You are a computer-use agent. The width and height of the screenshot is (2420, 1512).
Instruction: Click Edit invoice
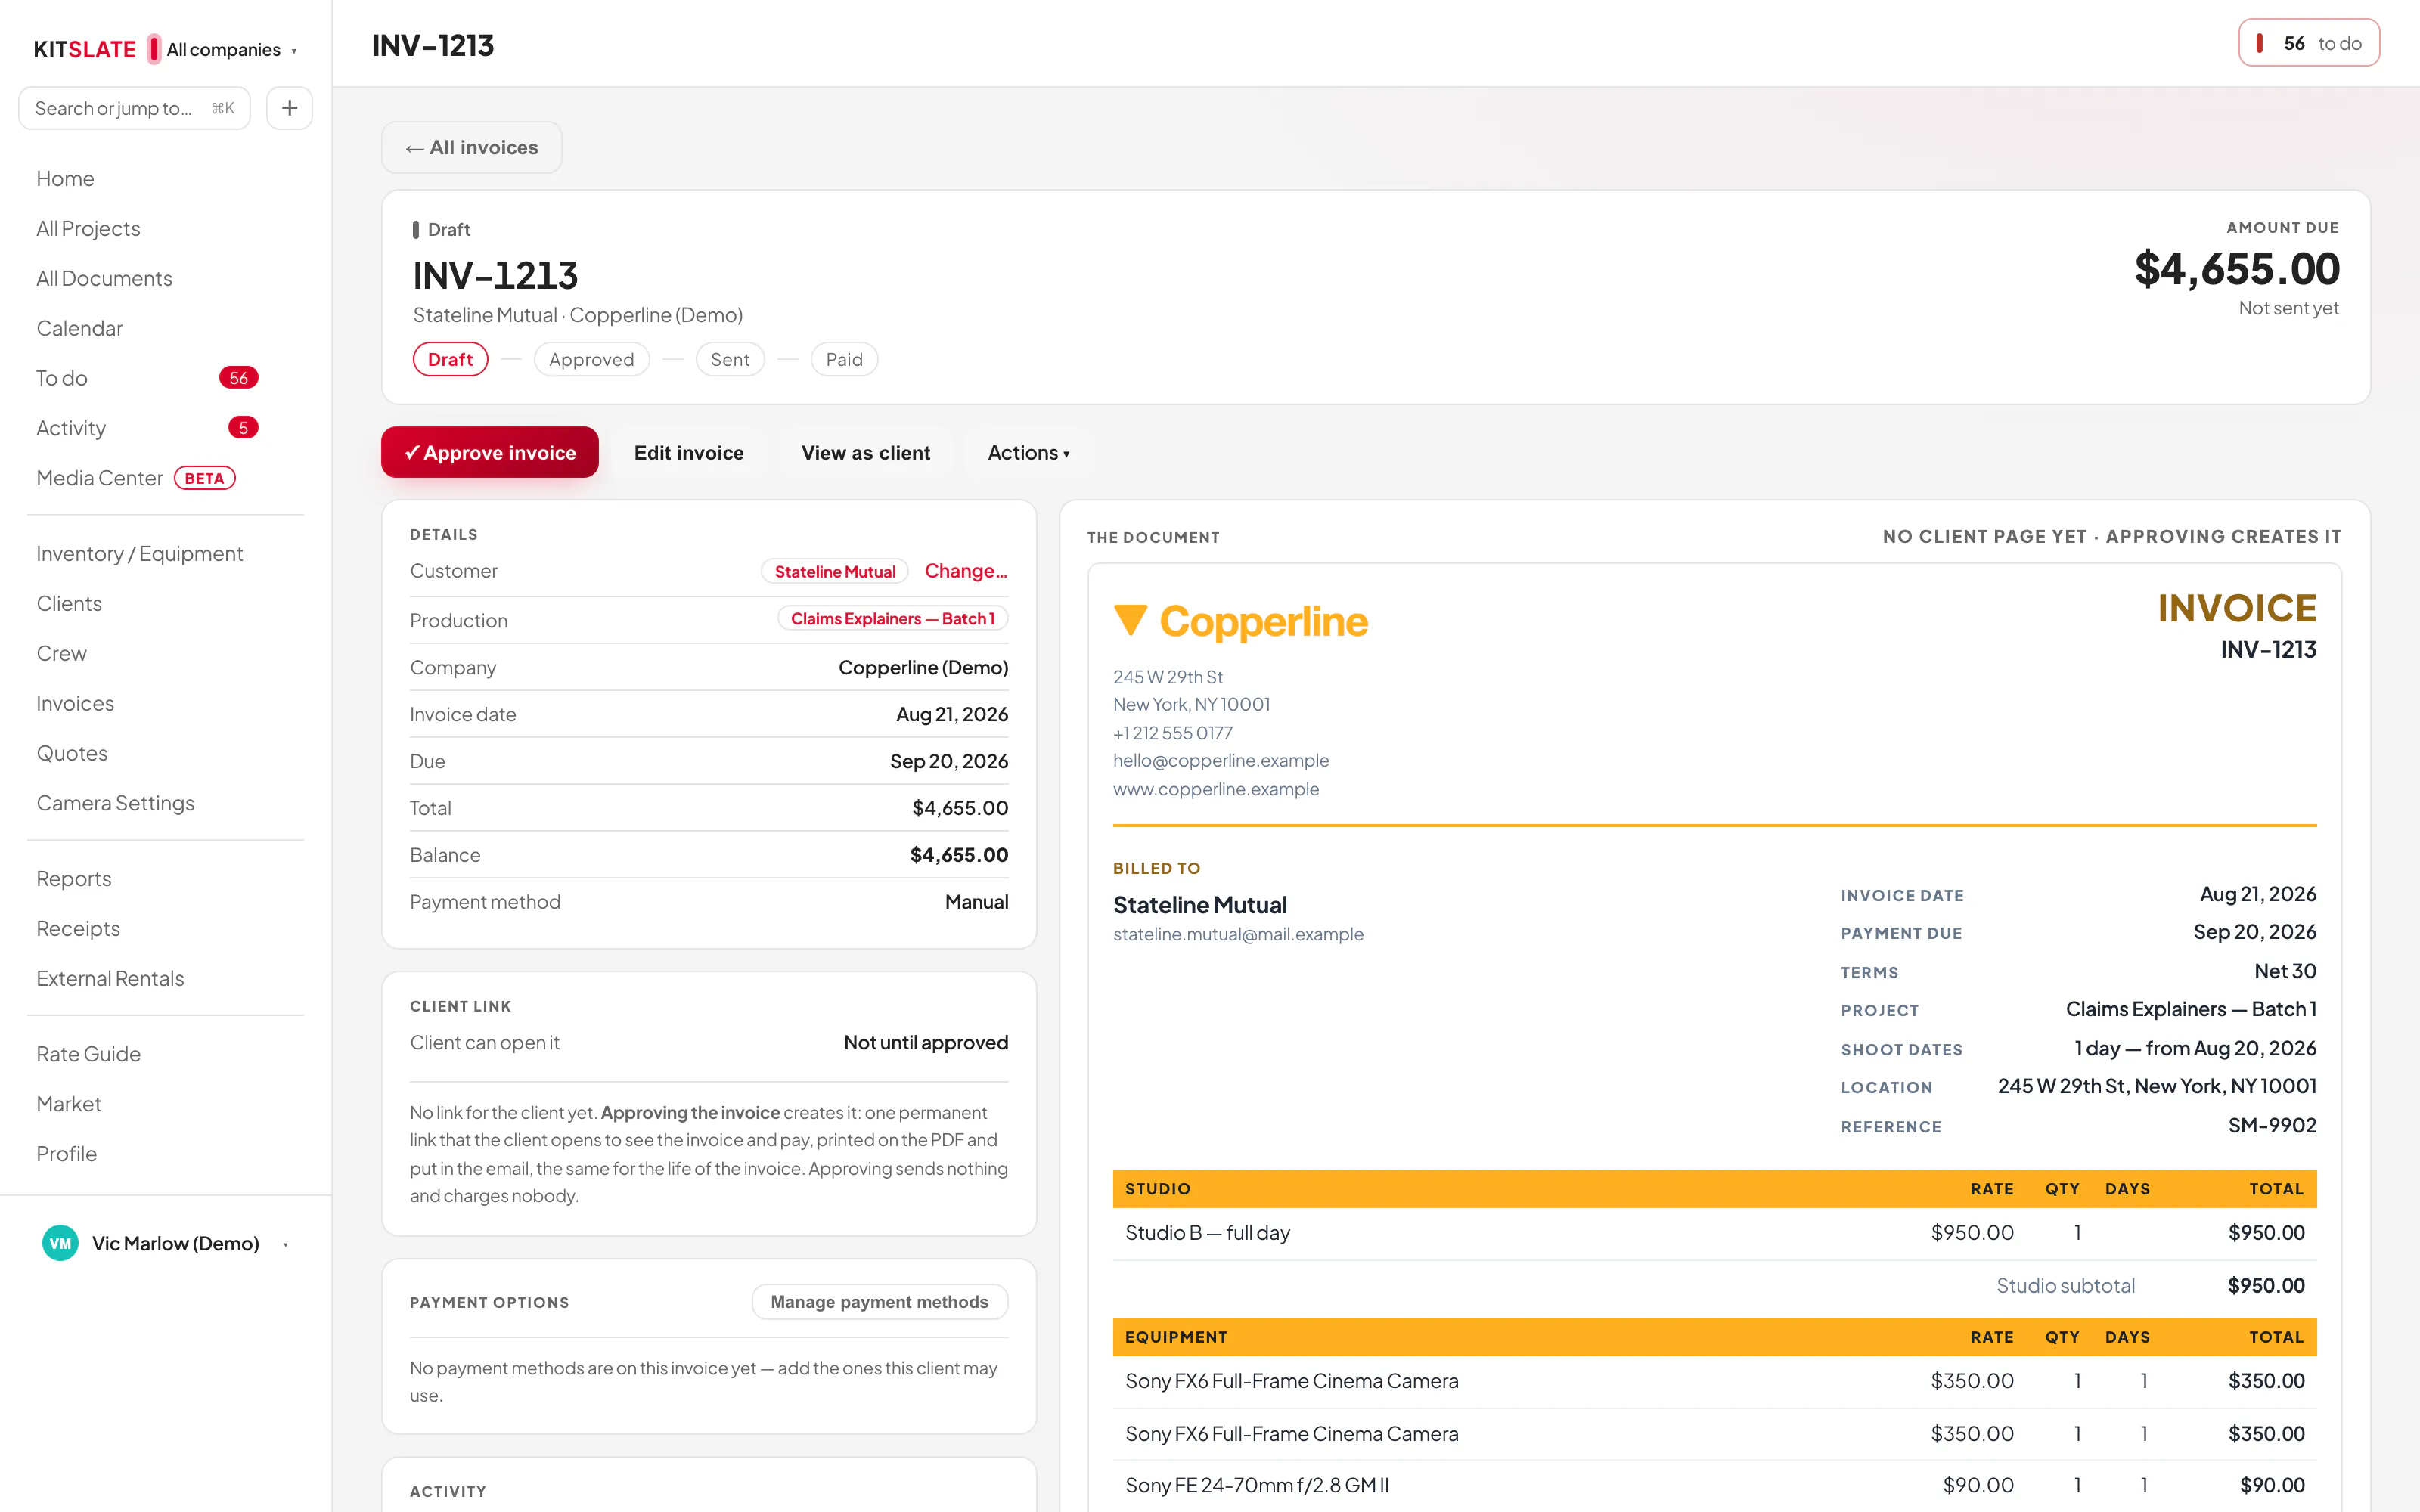pyautogui.click(x=689, y=453)
